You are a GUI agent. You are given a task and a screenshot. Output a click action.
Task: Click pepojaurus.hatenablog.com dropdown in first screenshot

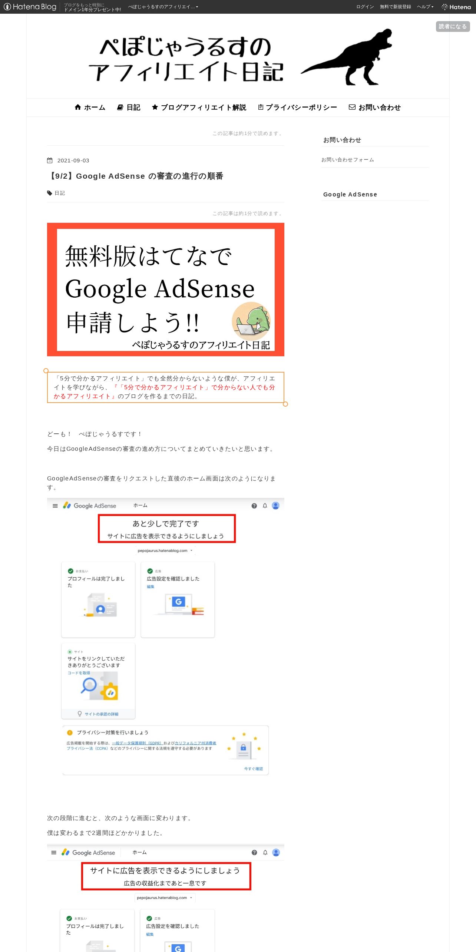click(x=165, y=551)
